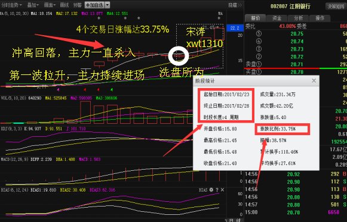Click the sell level ③ circle icon
347x222 pixels.
click(259, 49)
